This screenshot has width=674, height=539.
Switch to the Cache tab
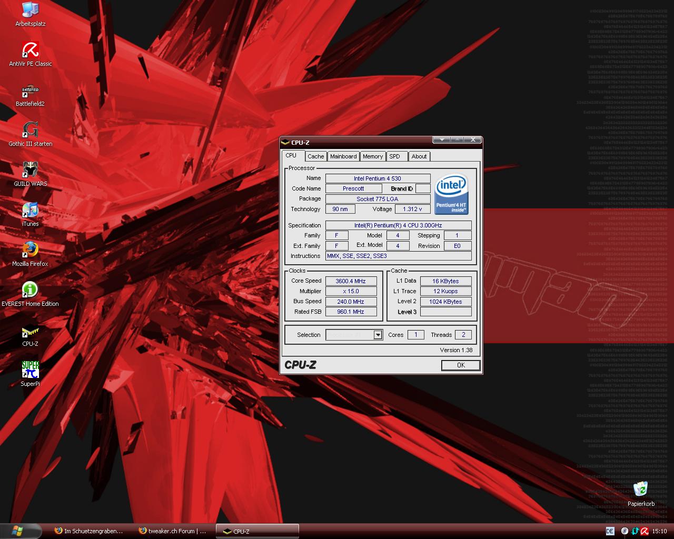(x=315, y=156)
